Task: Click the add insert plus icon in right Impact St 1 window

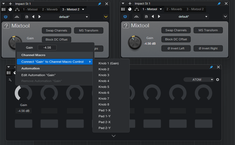Action: point(130,3)
